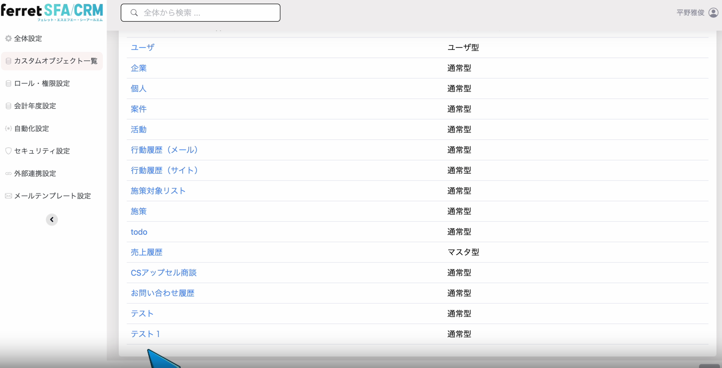Click the search magnifier icon
Image resolution: width=722 pixels, height=368 pixels.
click(x=134, y=13)
